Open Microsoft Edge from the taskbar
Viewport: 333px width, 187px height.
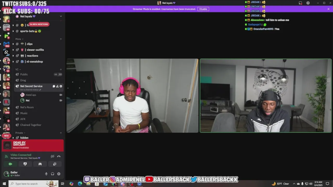pos(80,184)
